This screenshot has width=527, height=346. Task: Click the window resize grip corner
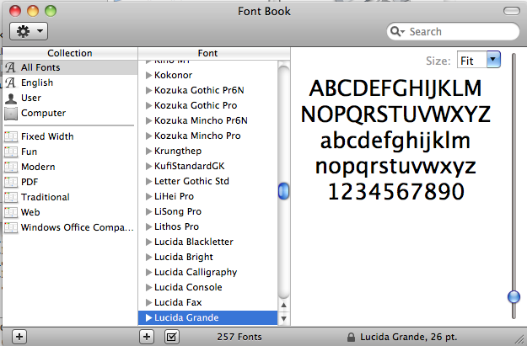pyautogui.click(x=520, y=339)
